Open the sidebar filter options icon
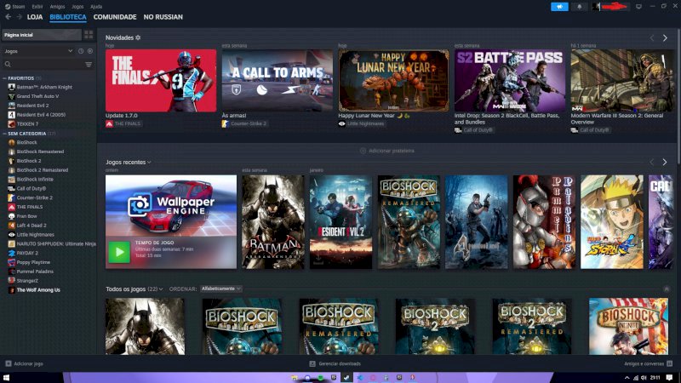Screen dimensions: 681x383 (x=88, y=64)
